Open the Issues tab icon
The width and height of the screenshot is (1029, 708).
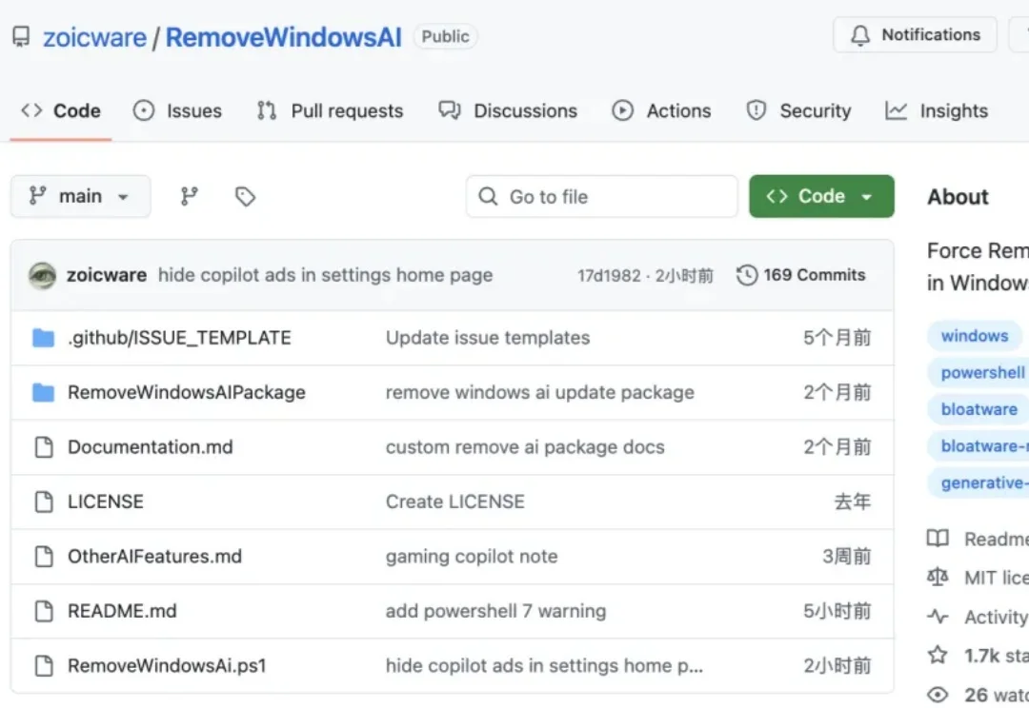(144, 110)
